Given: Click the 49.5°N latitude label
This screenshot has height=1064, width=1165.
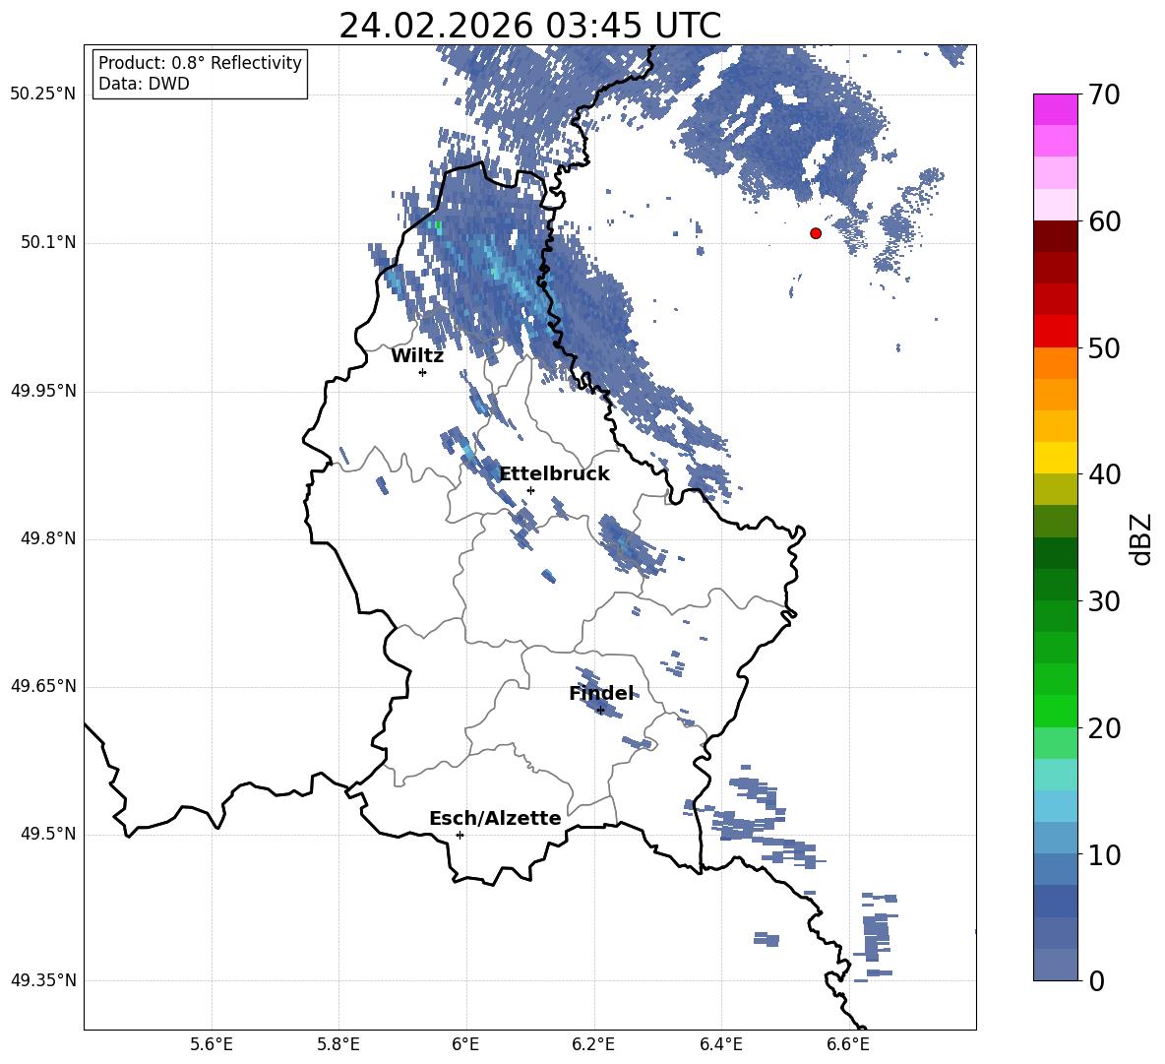Looking at the screenshot, I should tap(48, 834).
